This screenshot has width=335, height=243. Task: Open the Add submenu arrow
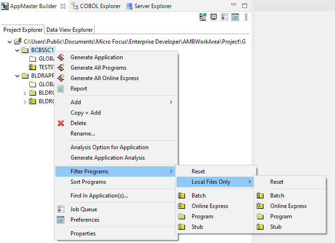[x=171, y=102]
